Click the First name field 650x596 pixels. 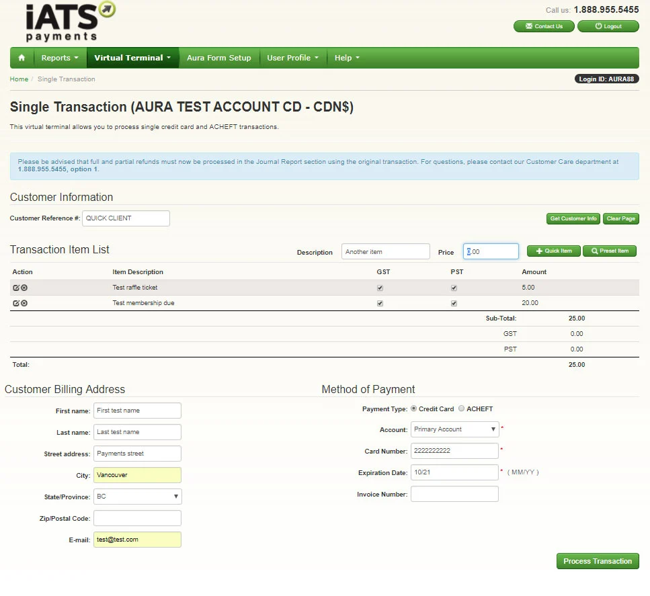tap(137, 411)
